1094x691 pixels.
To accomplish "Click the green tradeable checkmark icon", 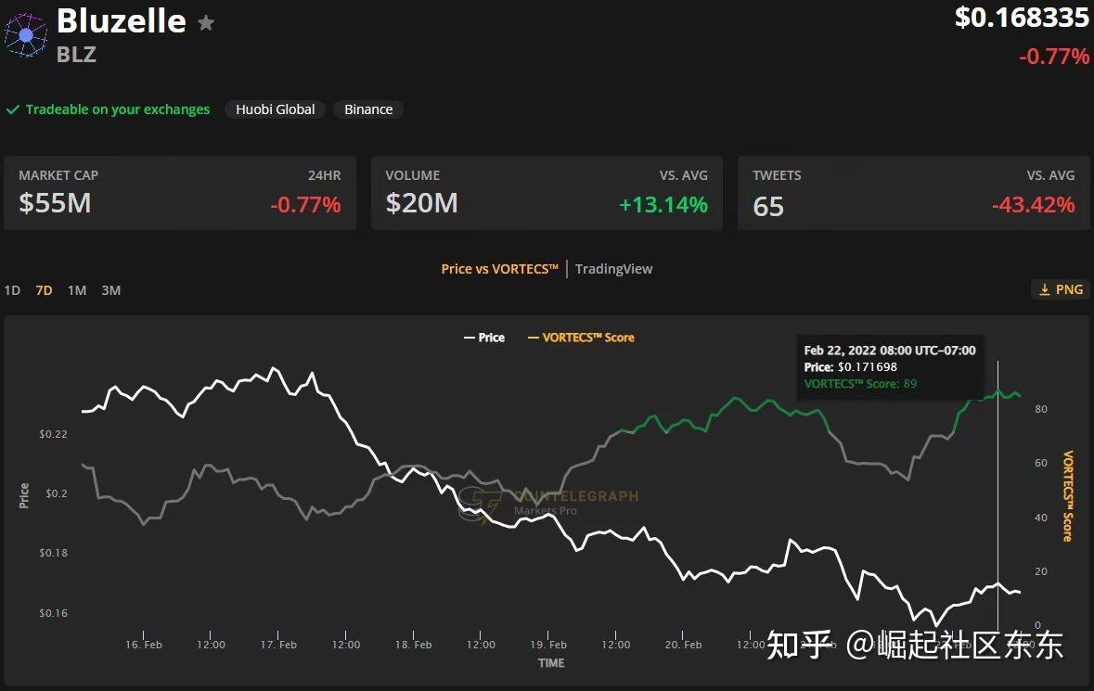I will 13,109.
